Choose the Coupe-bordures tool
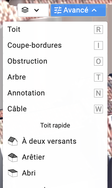 55,45
